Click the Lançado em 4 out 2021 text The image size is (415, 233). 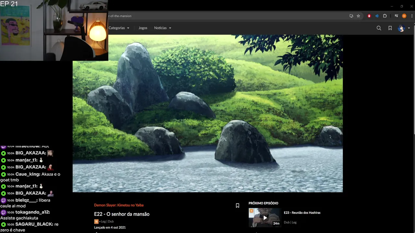(x=110, y=227)
